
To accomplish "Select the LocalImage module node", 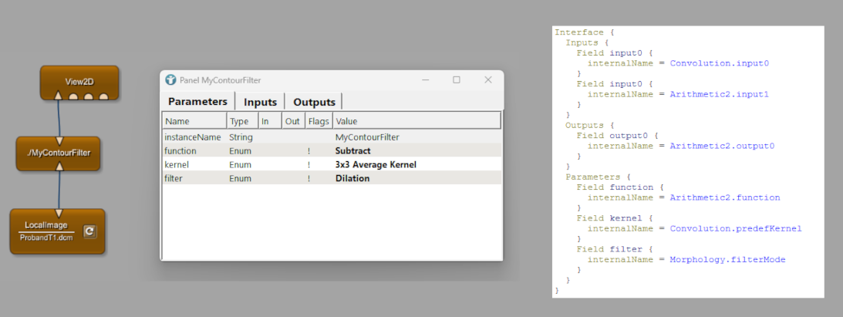I will (x=48, y=231).
